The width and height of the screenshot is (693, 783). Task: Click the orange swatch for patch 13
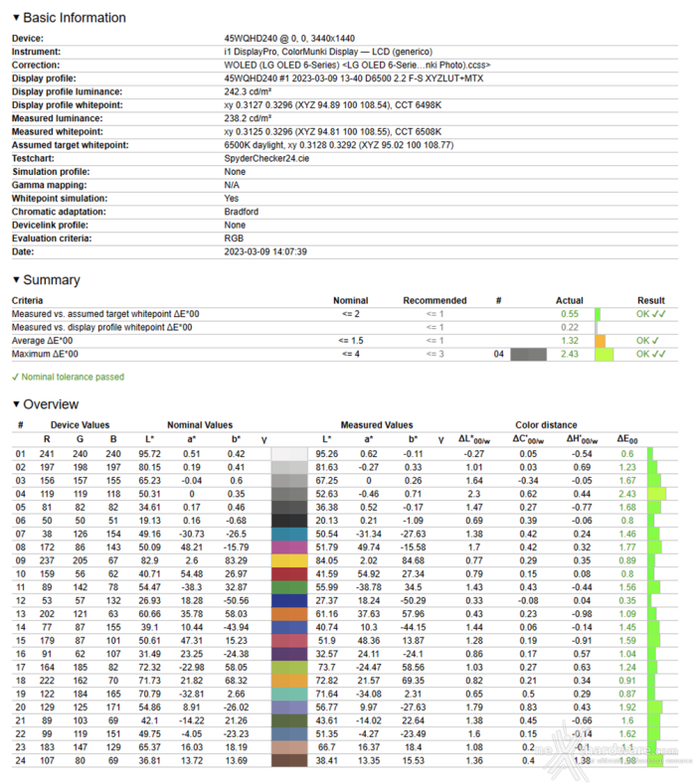pyautogui.click(x=289, y=614)
